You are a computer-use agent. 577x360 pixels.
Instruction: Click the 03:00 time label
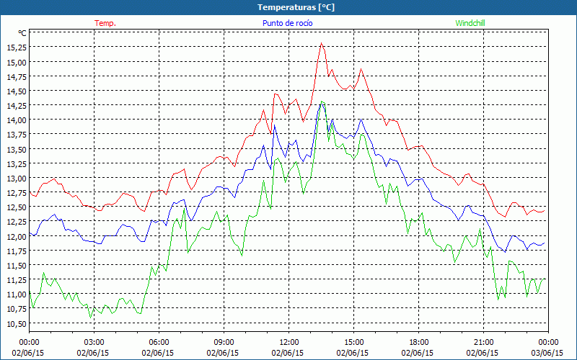pyautogui.click(x=94, y=343)
